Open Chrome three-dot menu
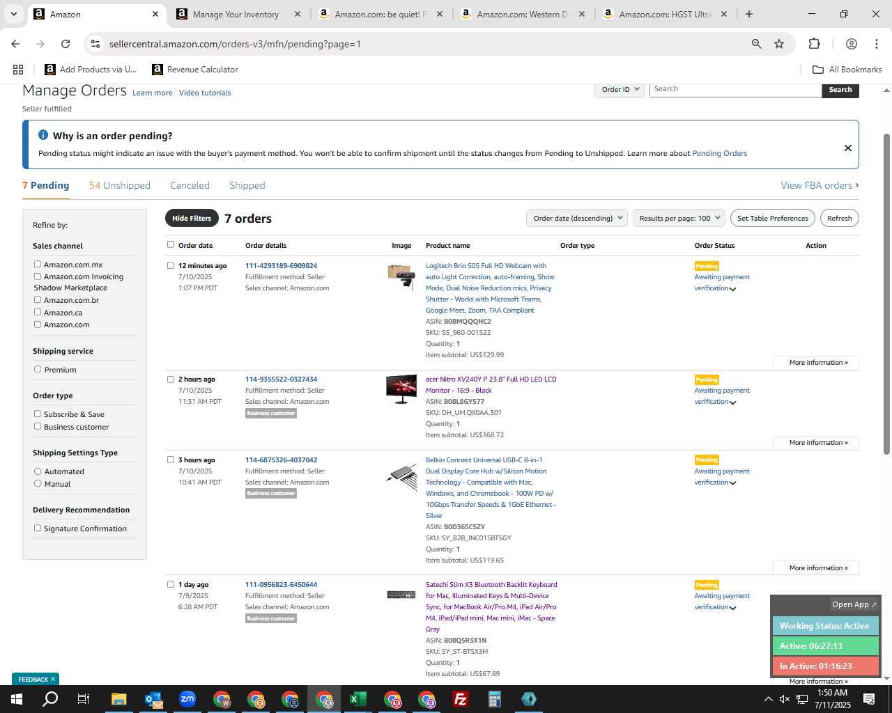Image resolution: width=892 pixels, height=713 pixels. click(x=877, y=44)
